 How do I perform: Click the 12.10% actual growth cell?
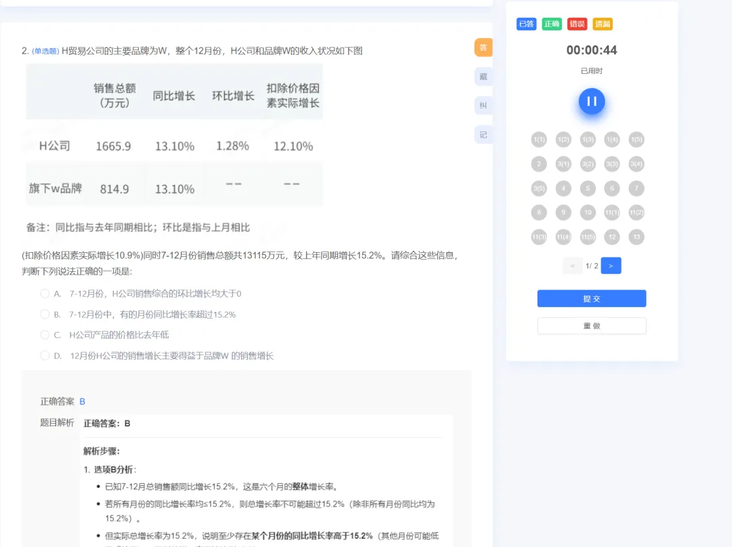coord(293,146)
